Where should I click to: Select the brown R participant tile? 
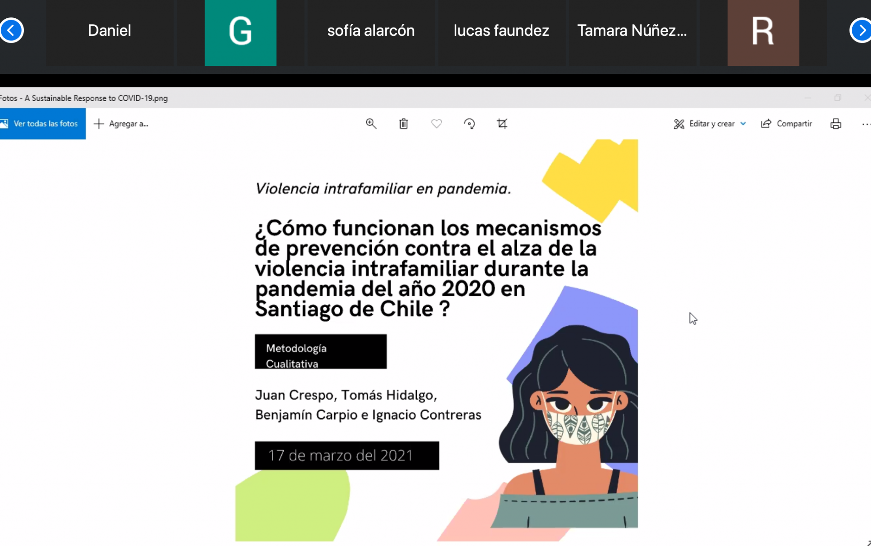[x=763, y=33]
